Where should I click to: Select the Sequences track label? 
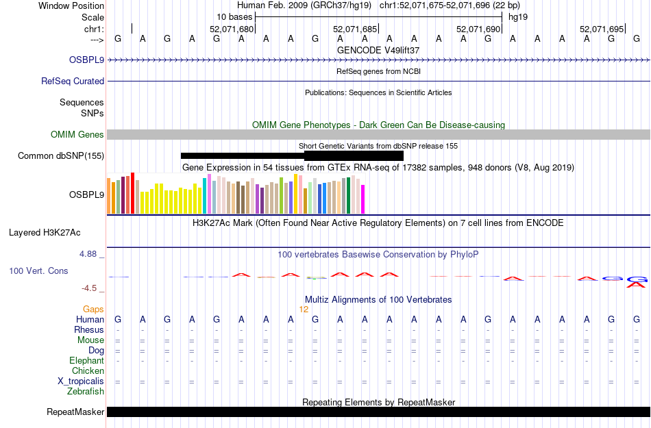pos(82,102)
